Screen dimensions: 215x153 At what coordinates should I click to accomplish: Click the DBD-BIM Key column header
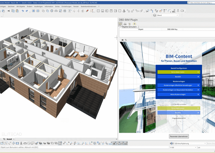click(172, 29)
